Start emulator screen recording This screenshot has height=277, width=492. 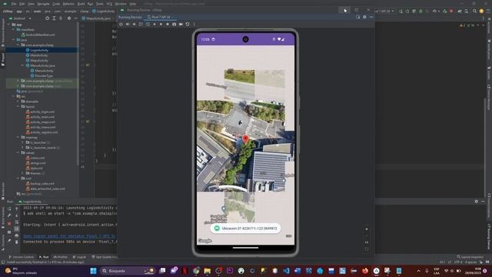coord(181,24)
